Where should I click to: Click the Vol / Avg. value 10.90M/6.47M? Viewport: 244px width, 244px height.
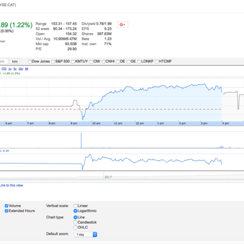pyautogui.click(x=65, y=39)
